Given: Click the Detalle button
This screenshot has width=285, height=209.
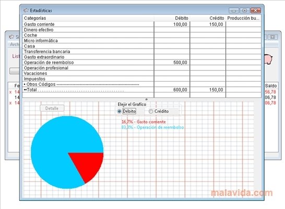Looking at the screenshot, I should point(52,108).
